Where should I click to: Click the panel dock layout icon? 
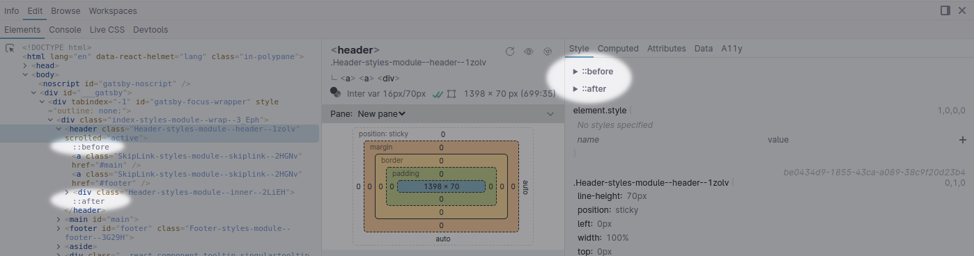(945, 10)
